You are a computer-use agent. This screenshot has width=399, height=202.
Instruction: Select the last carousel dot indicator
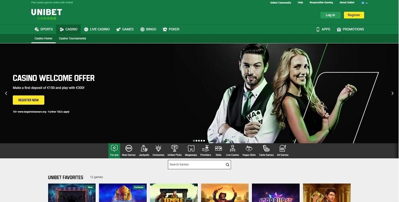point(204,141)
